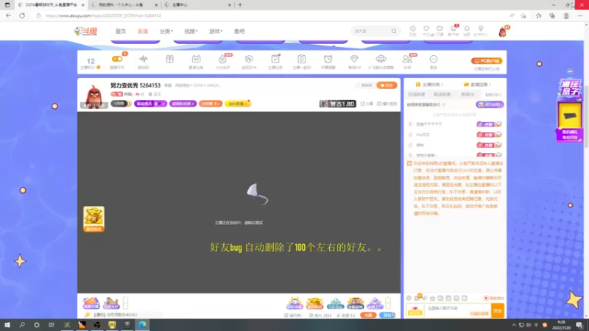Expand the more options ellipsis icon
The image size is (589, 331).
(434, 59)
